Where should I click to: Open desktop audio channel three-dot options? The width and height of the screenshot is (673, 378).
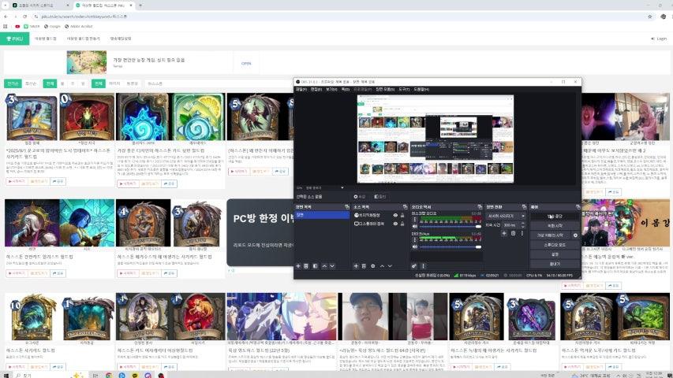click(415, 220)
